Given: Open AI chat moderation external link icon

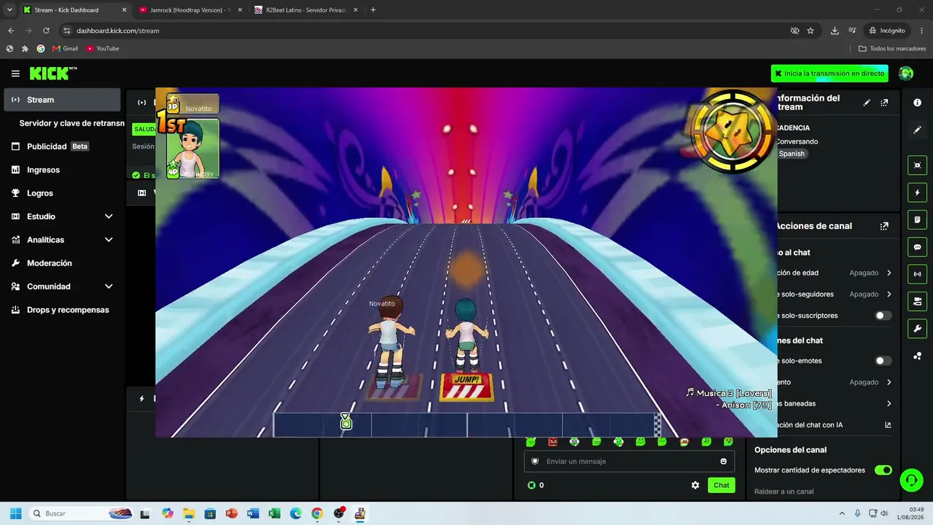Looking at the screenshot, I should (888, 424).
